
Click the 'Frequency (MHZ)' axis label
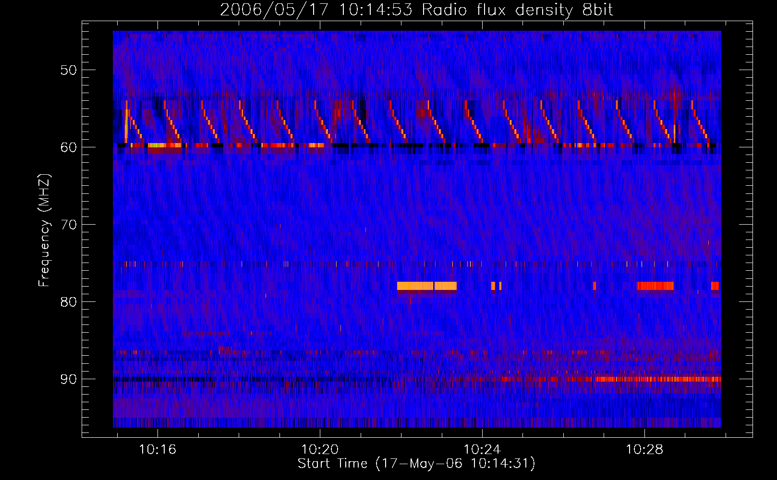point(44,230)
